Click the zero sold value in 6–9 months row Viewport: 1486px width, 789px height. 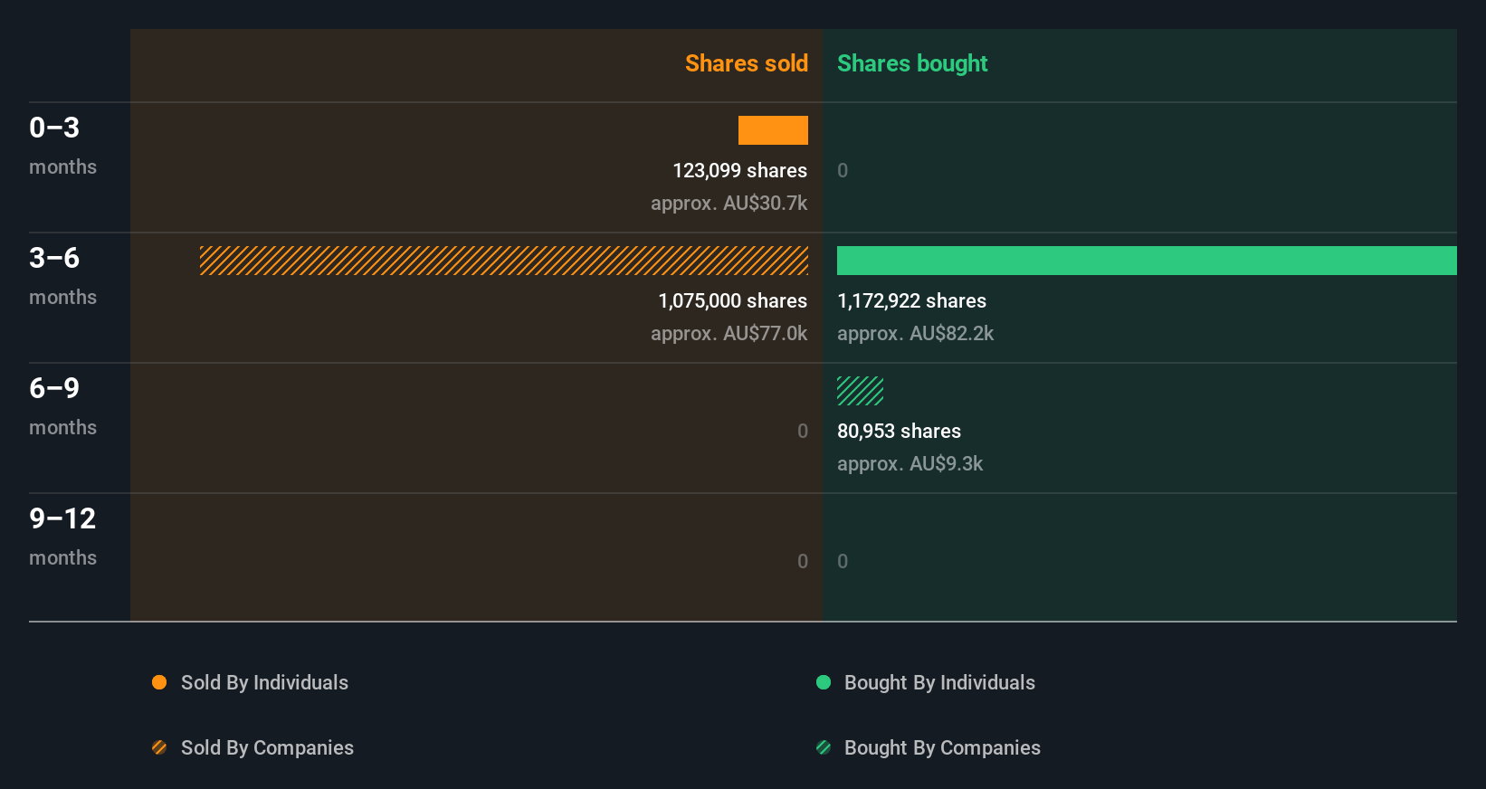(803, 431)
